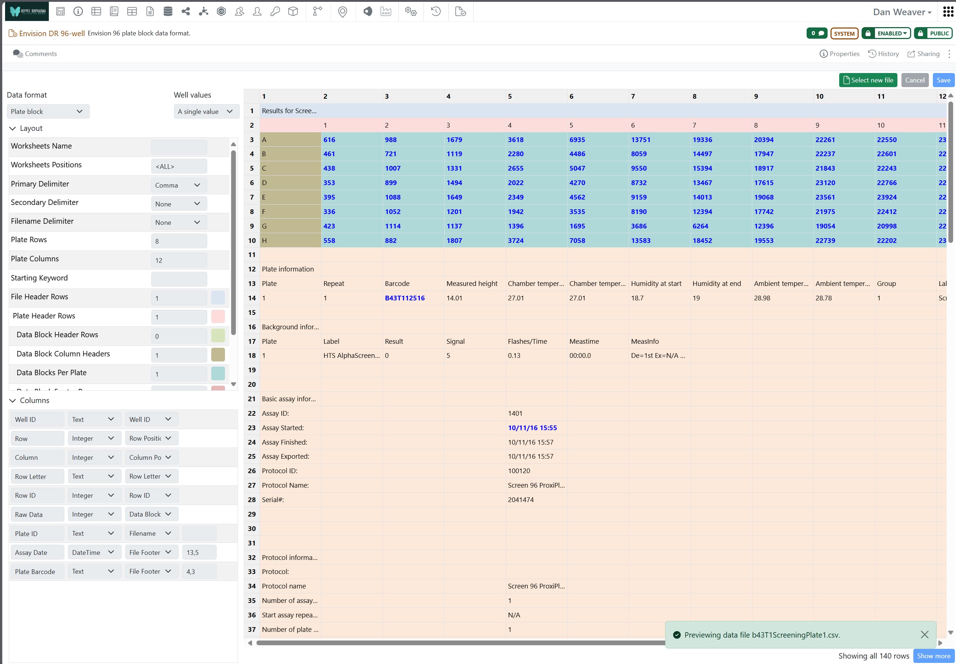The height and width of the screenshot is (664, 956).
Task: Click the info circle icon in toolbar
Action: tap(78, 11)
